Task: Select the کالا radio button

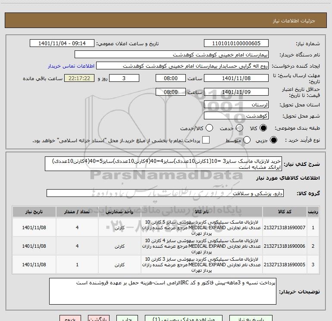Action: pyautogui.click(x=263, y=128)
